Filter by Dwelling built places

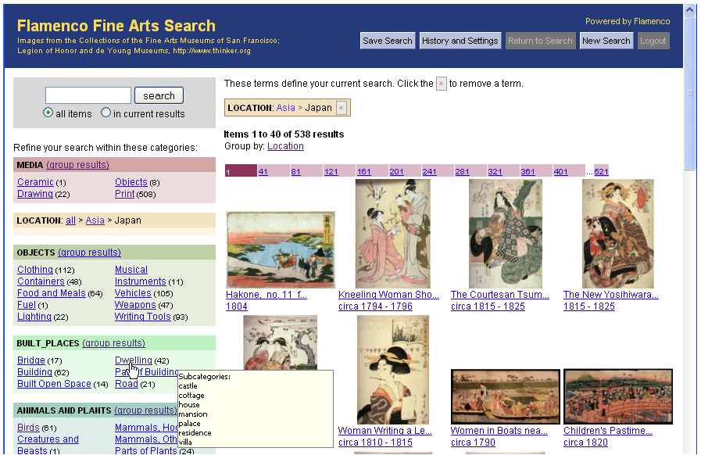click(x=133, y=360)
